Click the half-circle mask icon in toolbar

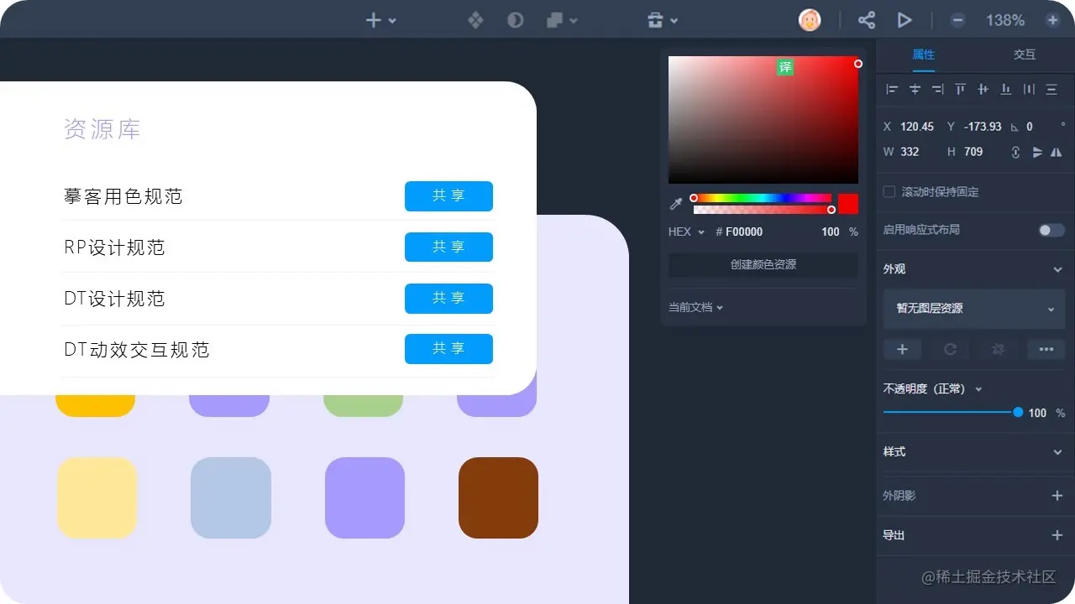click(516, 20)
